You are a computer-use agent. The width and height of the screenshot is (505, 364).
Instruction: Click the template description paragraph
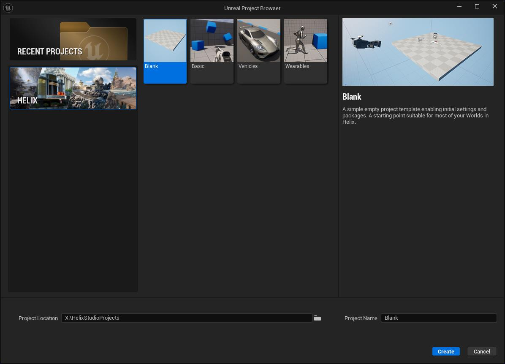415,115
